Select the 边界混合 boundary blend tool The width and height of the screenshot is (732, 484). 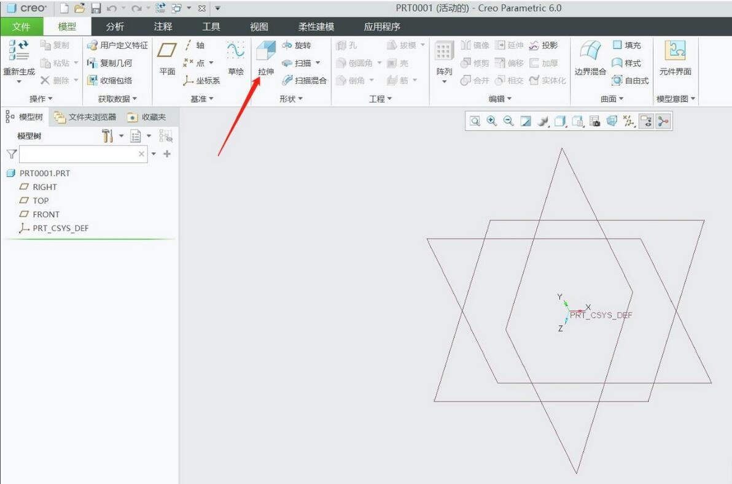pyautogui.click(x=590, y=58)
